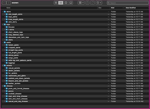Select the sleeveless_and_tank_tops folder icon

coord(7,37)
